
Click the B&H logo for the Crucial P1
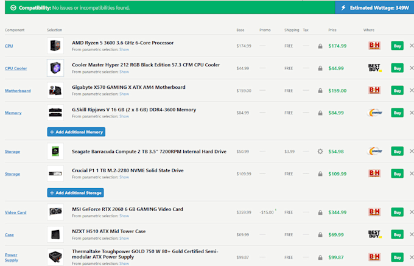coord(374,173)
